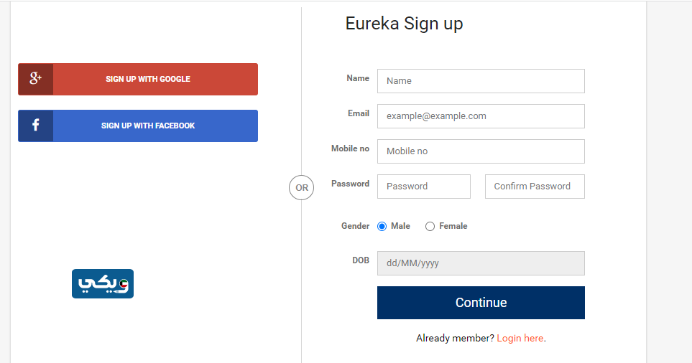The height and width of the screenshot is (363, 692).
Task: Submit the form with Continue
Action: [x=481, y=303]
